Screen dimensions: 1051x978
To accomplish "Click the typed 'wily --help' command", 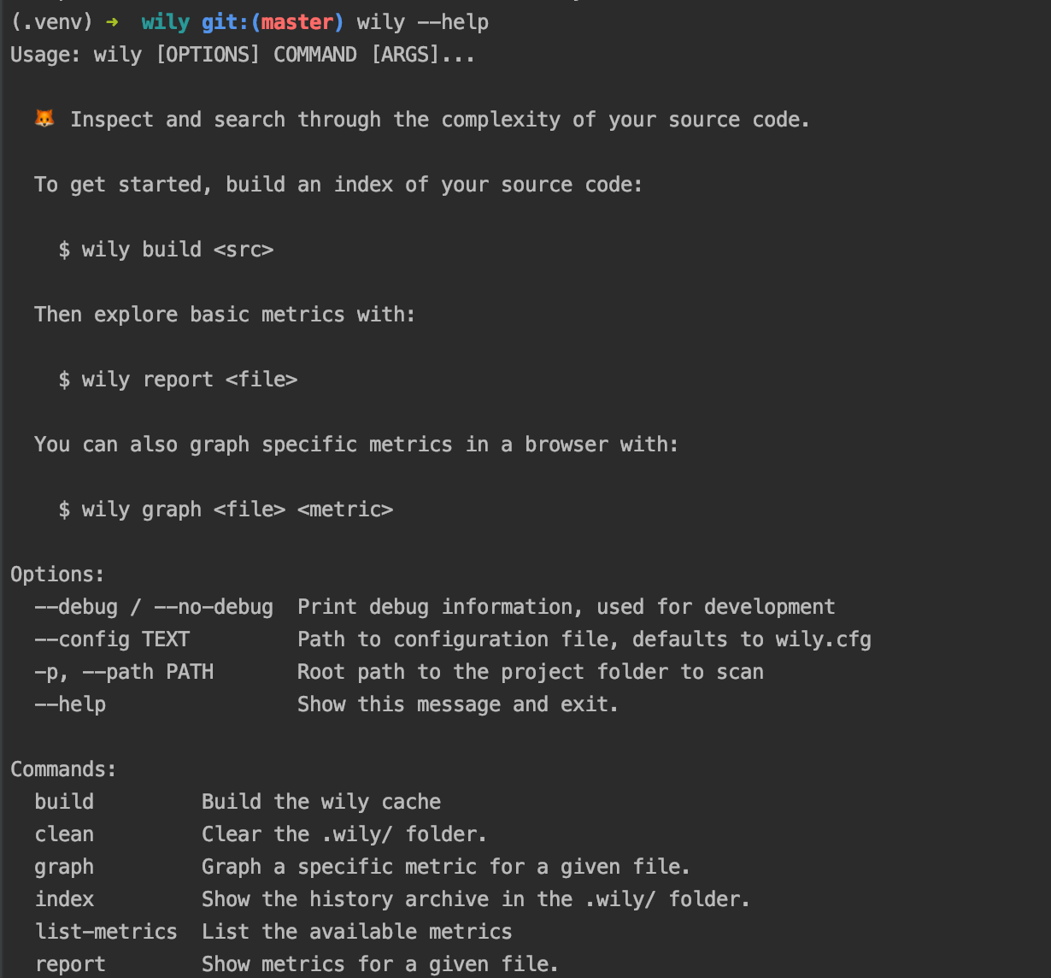I will [x=423, y=22].
